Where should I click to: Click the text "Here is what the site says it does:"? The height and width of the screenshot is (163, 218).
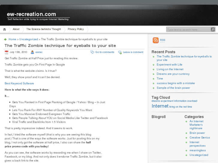tap(27, 90)
